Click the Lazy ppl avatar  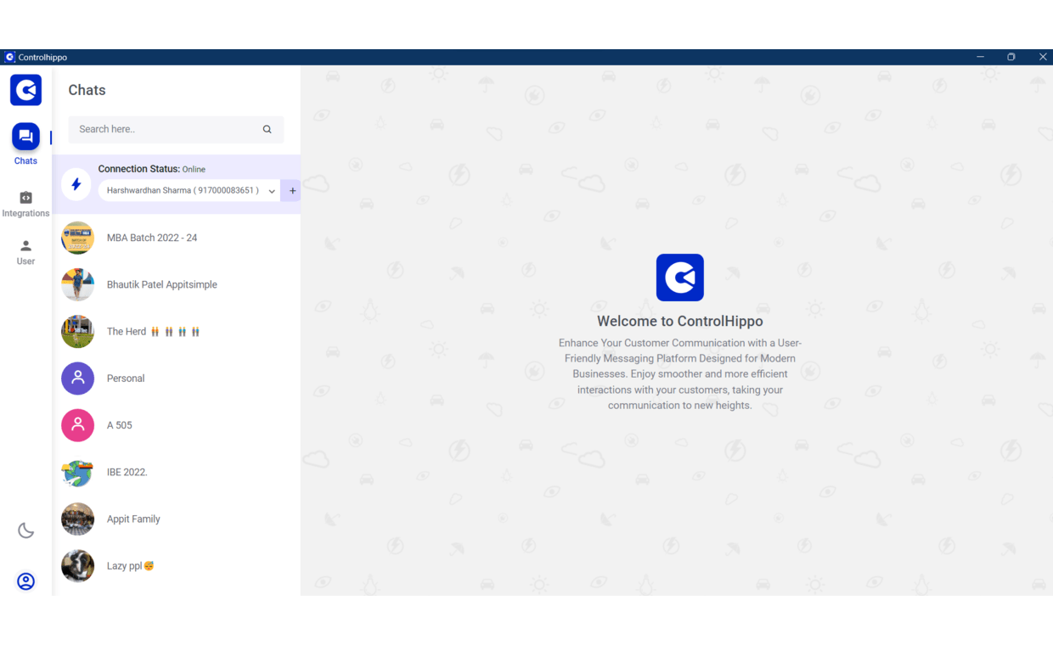[x=77, y=566]
